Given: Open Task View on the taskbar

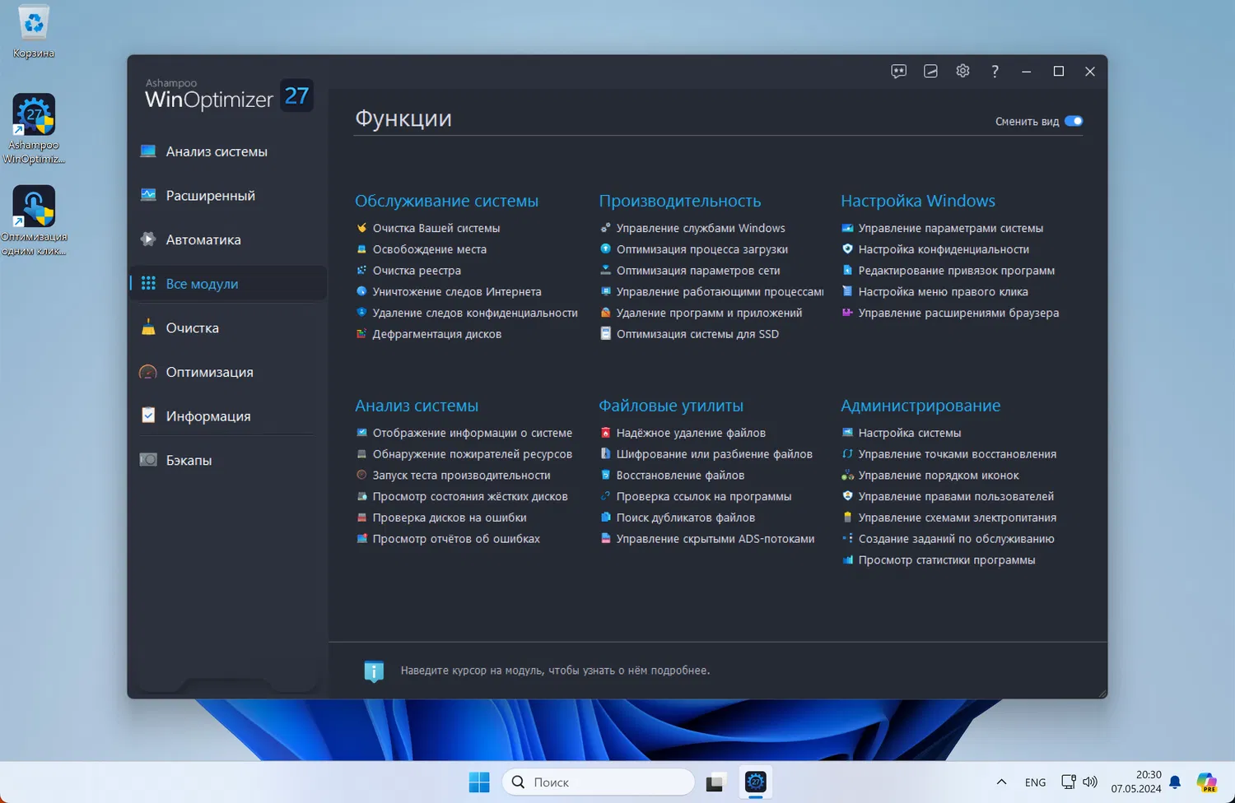Looking at the screenshot, I should pos(715,782).
